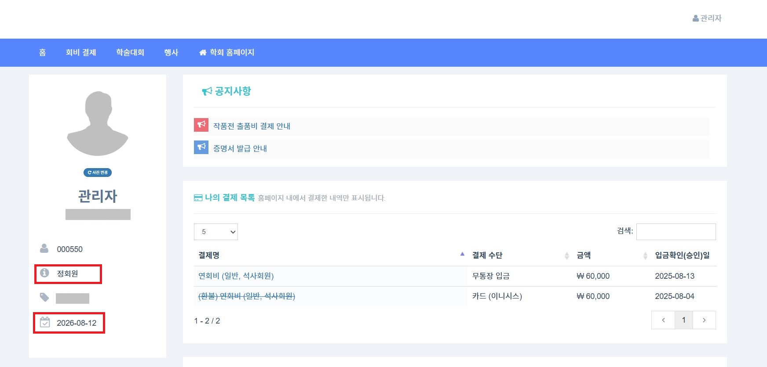Image resolution: width=767 pixels, height=367 pixels.
Task: Click the info icon next to 정회원
Action: (x=44, y=273)
